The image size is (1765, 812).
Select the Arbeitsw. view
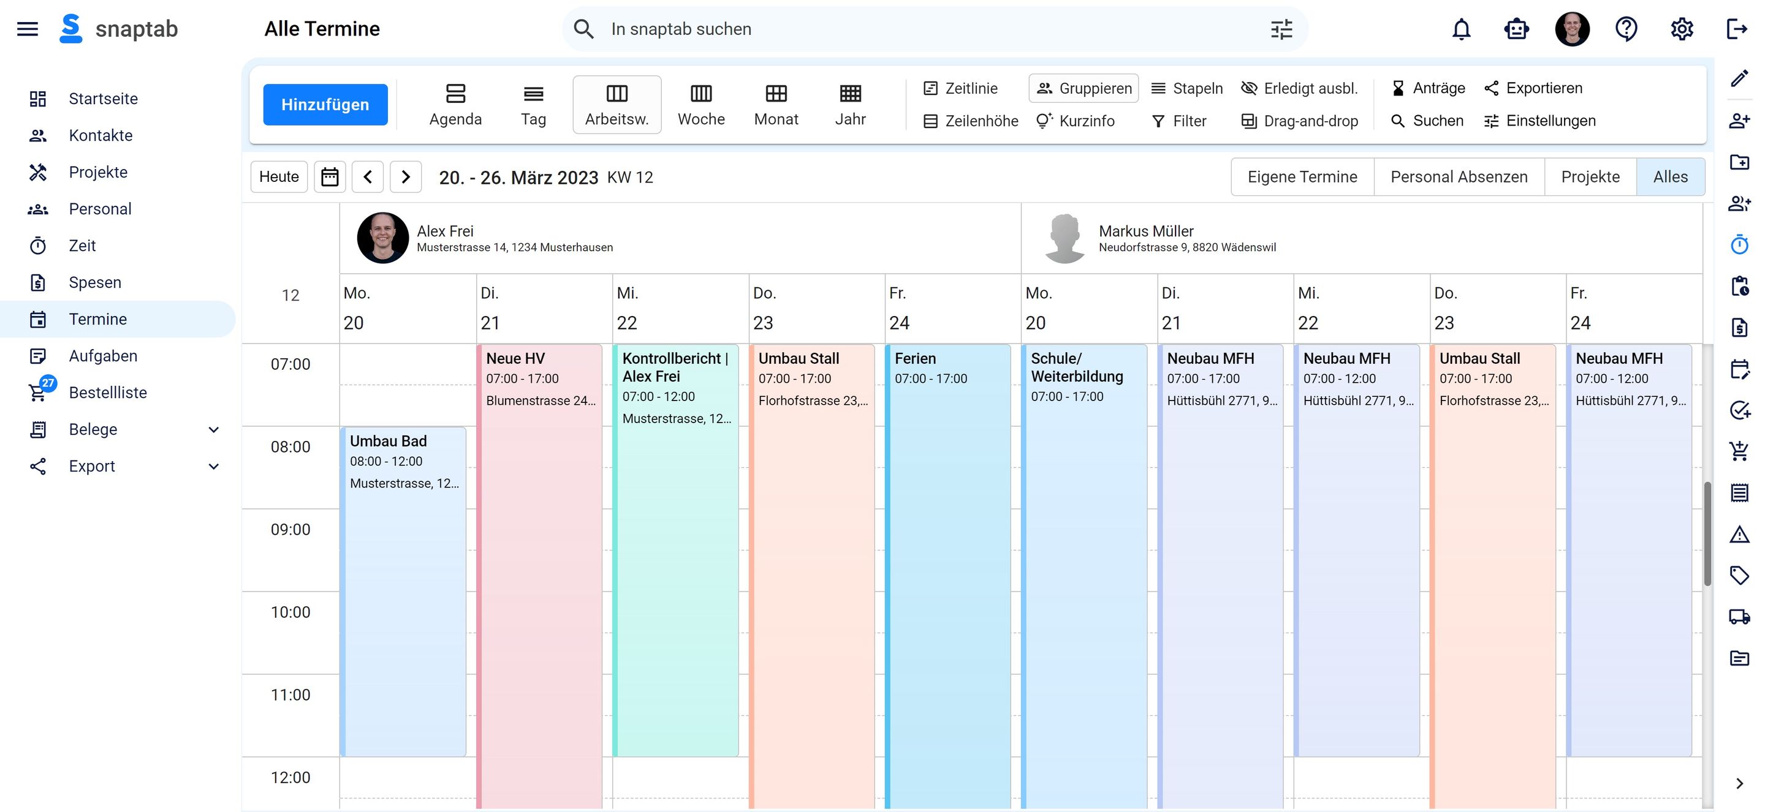617,105
